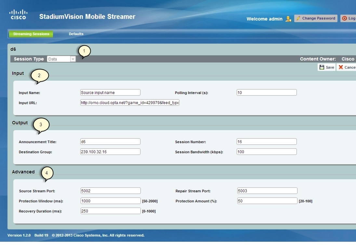
Task: Click the Cisco logo icon
Action: (19, 14)
